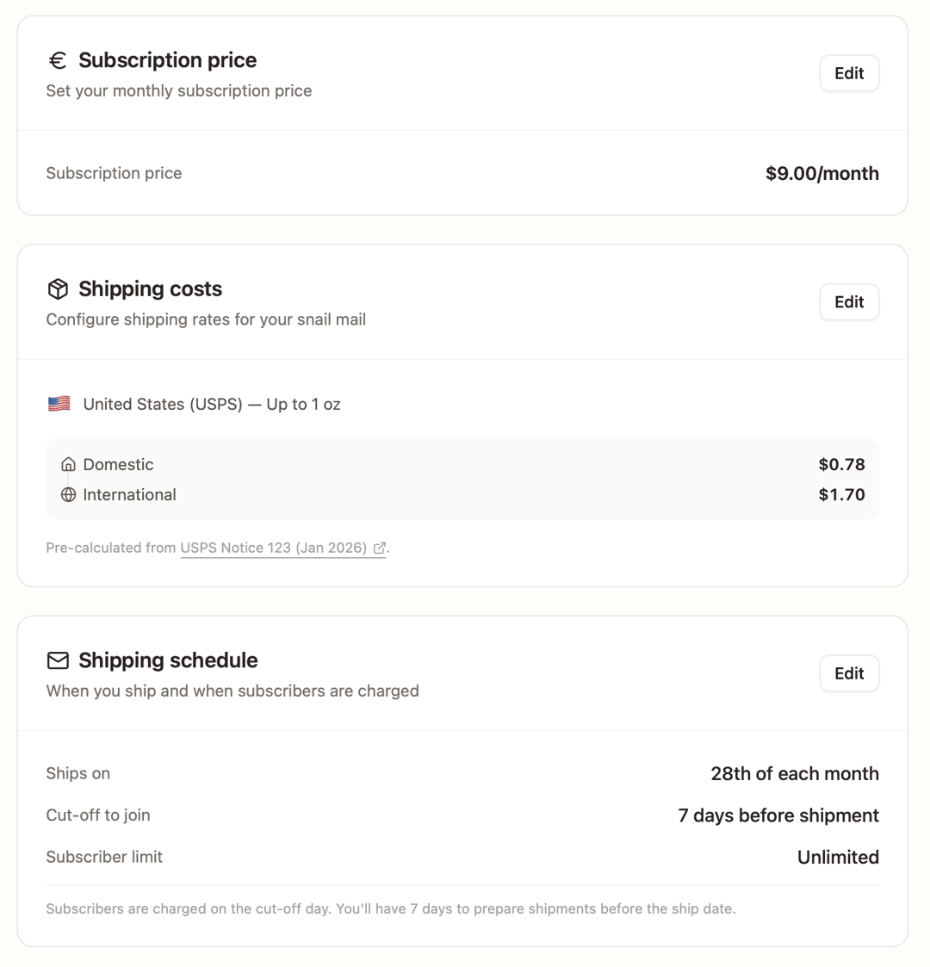Edit the shipping costs section
The image size is (930, 967).
849,302
